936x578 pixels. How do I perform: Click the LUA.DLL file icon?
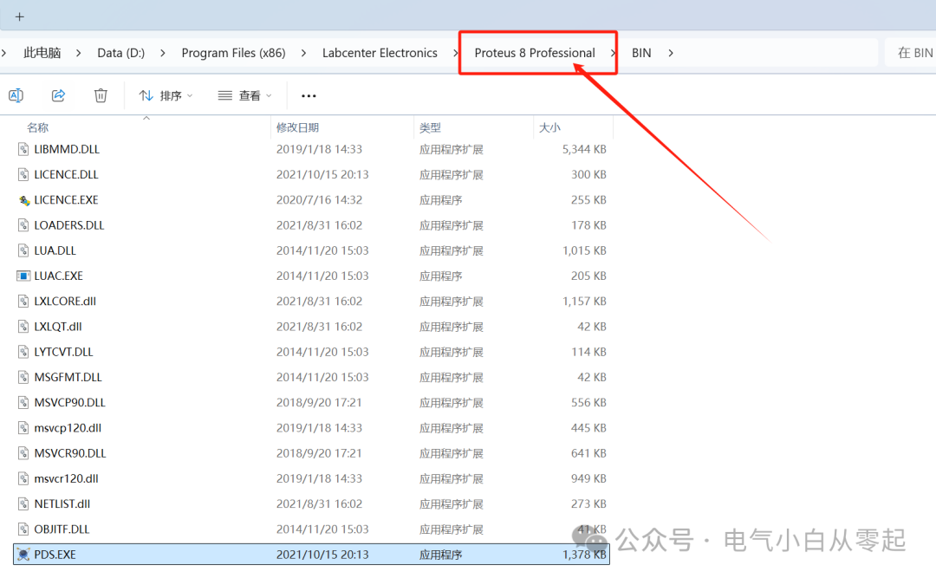(23, 250)
